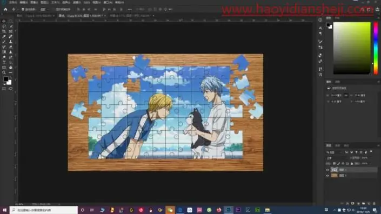This screenshot has width=381, height=214.
Task: Click the foreground black color swatch
Action: click(x=5, y=79)
